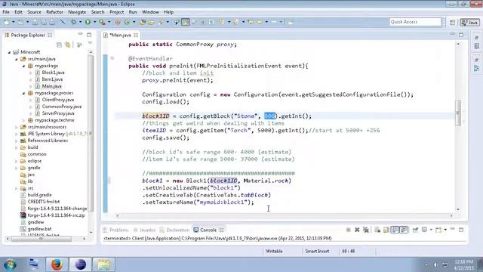Screen dimensions: 483x272
Task: Open the Navigate menu
Action: click(77, 12)
